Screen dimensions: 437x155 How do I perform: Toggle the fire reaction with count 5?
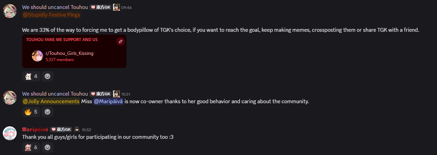(x=31, y=112)
